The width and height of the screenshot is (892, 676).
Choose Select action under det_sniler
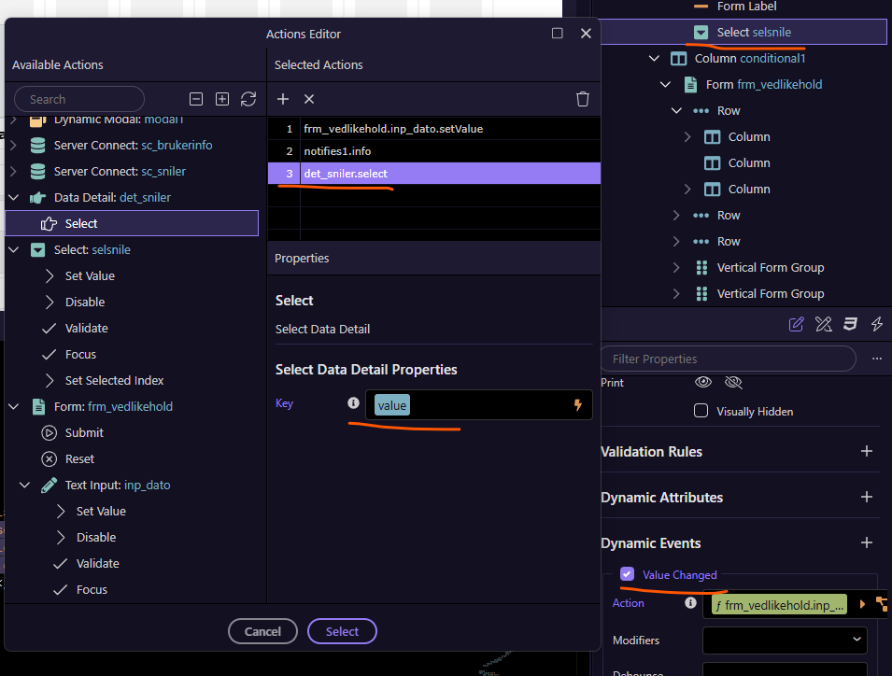(x=132, y=223)
